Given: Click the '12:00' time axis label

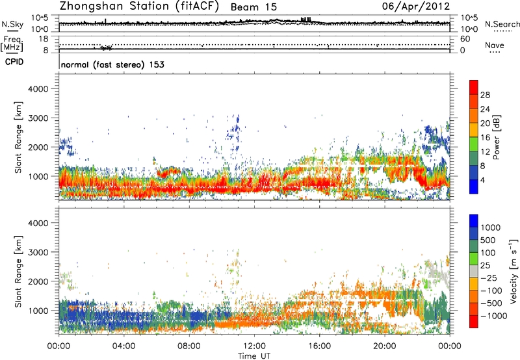Looking at the screenshot, I should [x=254, y=346].
